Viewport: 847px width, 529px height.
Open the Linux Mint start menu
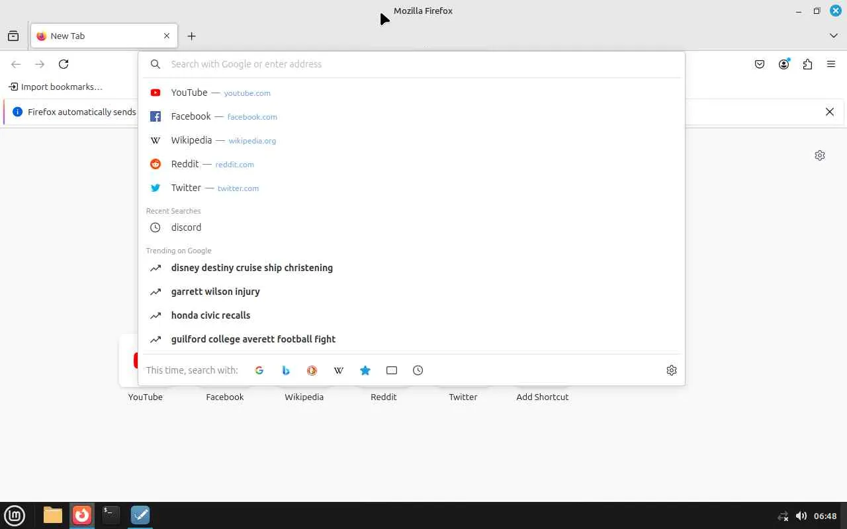pos(15,515)
